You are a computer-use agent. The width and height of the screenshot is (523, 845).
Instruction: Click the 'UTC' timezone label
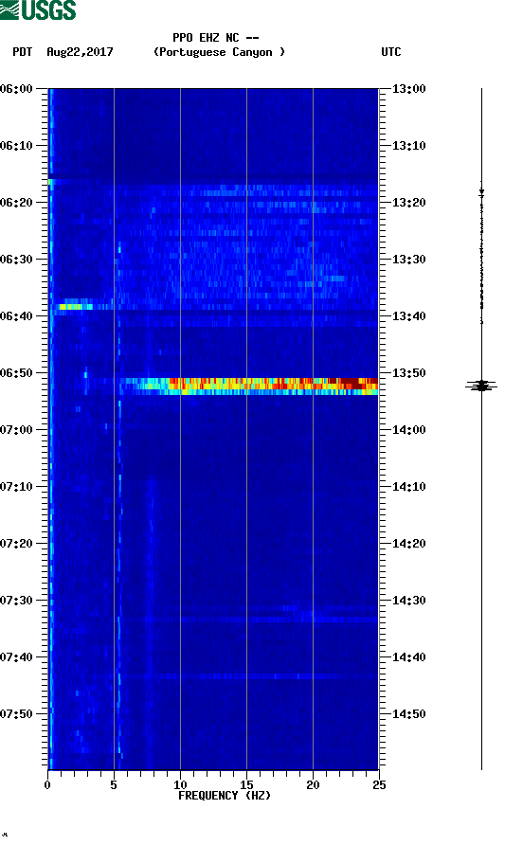(391, 52)
